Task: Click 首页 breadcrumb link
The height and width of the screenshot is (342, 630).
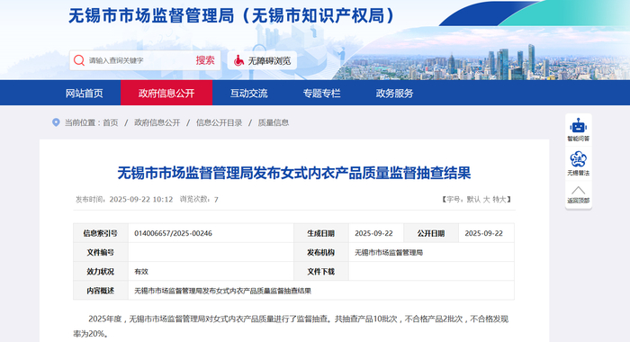Action: point(111,122)
